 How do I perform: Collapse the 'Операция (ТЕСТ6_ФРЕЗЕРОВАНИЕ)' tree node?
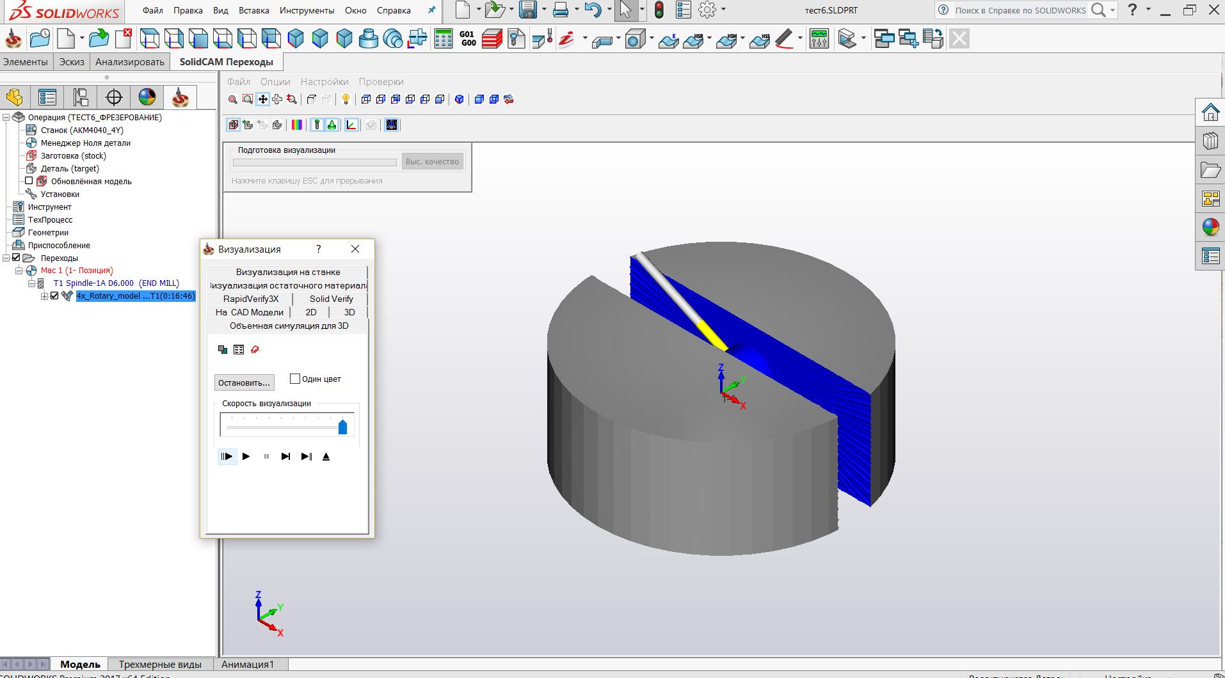point(6,117)
